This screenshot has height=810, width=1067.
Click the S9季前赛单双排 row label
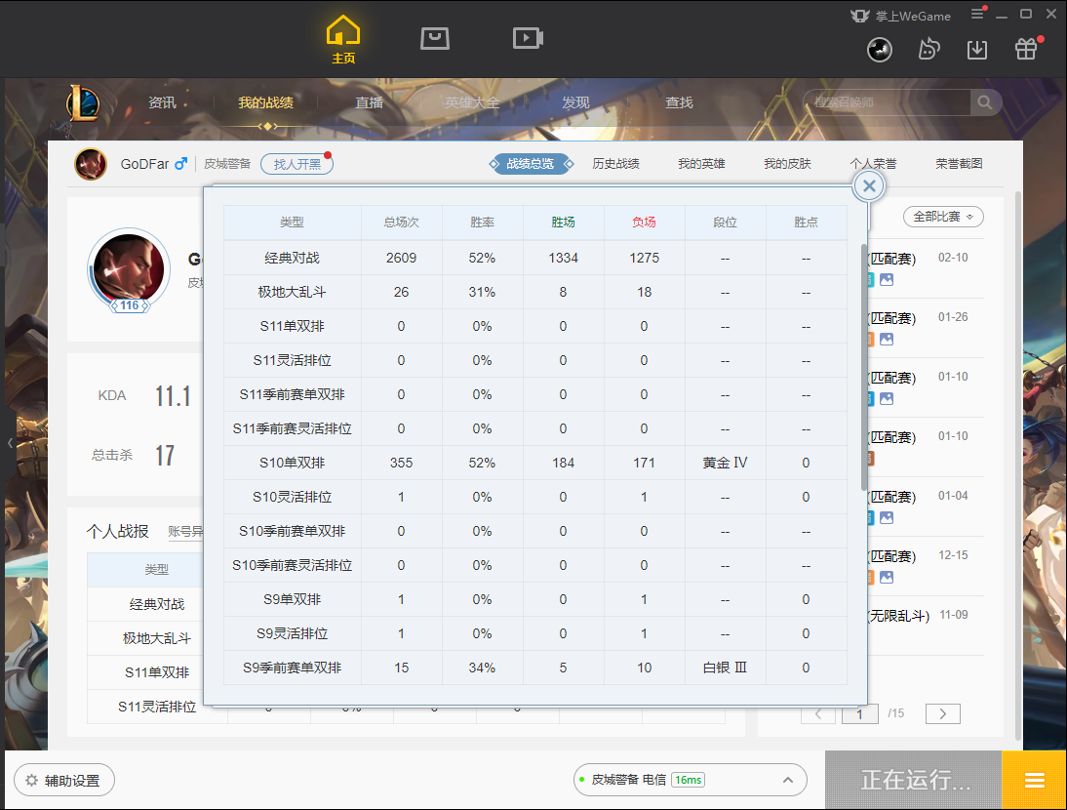pyautogui.click(x=292, y=668)
